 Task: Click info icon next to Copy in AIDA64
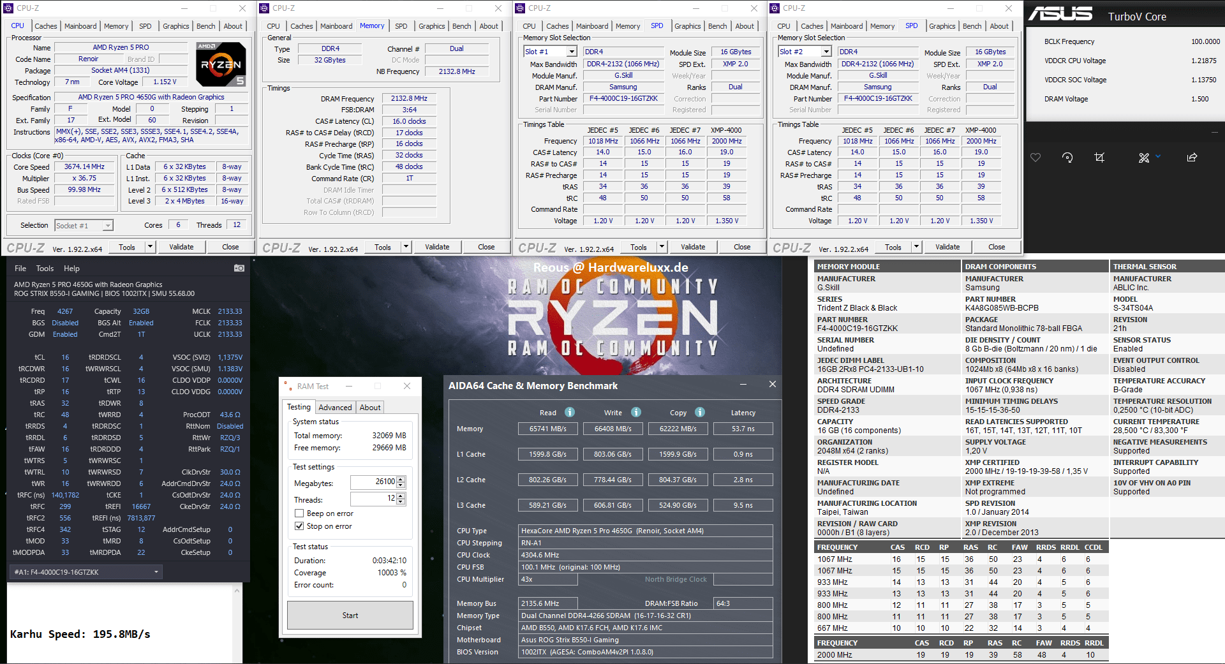click(x=700, y=412)
